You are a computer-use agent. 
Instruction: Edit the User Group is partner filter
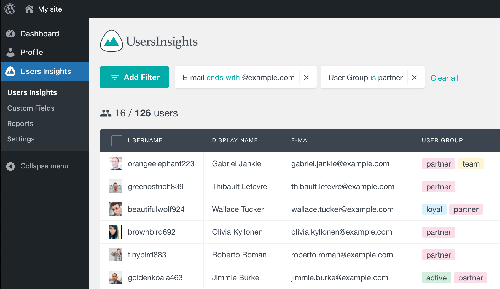(x=365, y=78)
